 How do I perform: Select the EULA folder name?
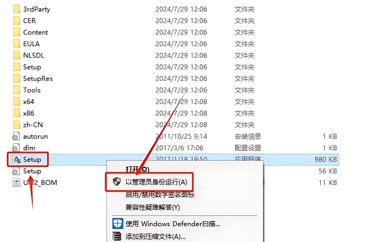tap(31, 44)
